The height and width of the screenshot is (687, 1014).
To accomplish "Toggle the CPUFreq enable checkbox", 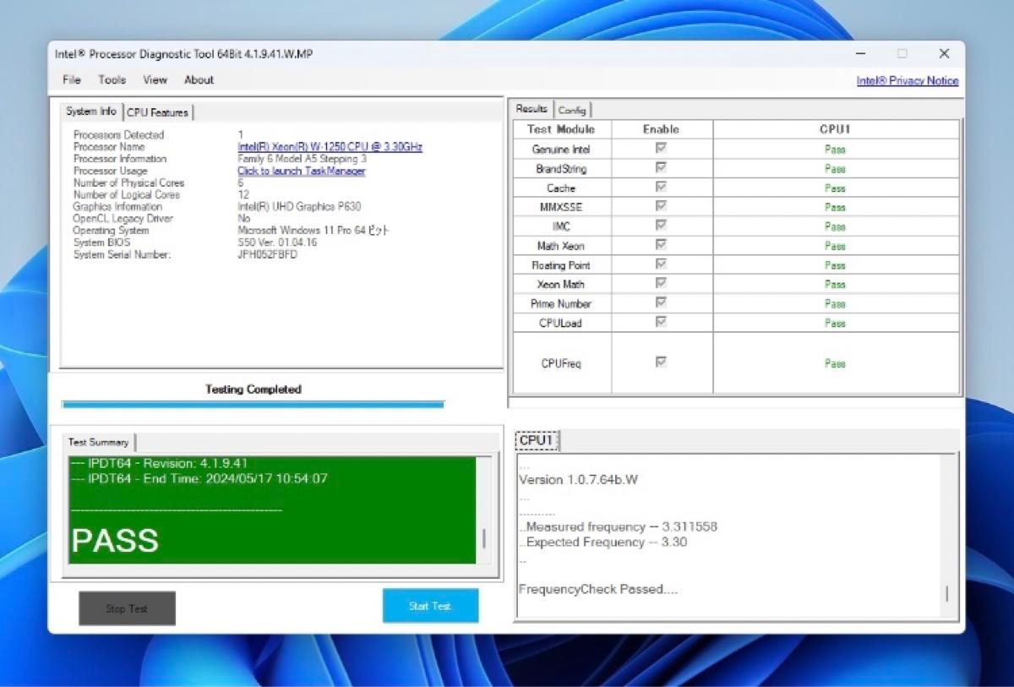I will click(x=661, y=362).
